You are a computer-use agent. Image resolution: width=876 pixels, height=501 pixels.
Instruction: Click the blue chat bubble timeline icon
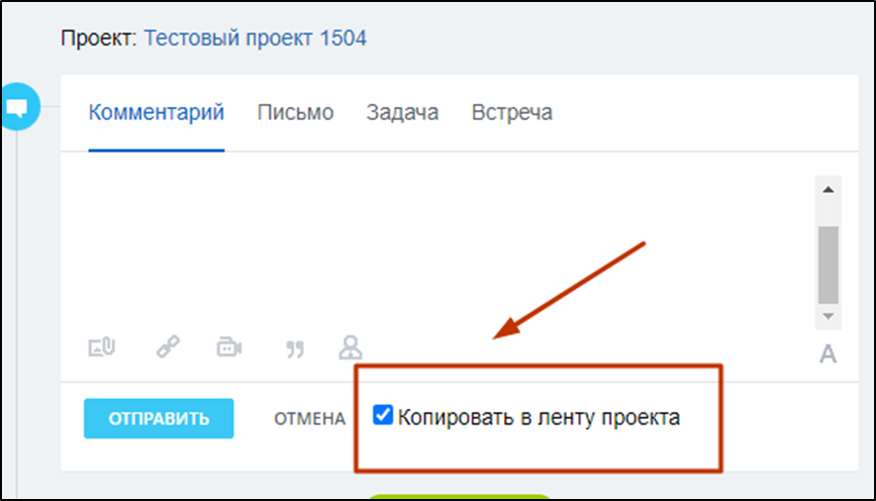point(19,106)
